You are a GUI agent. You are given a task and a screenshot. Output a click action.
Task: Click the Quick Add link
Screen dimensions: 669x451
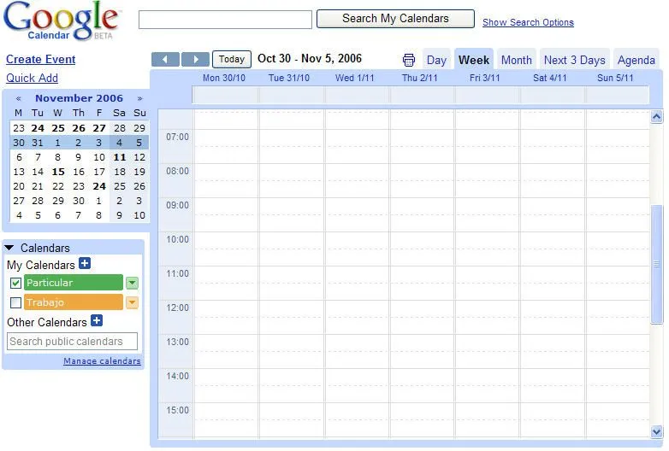tap(32, 78)
